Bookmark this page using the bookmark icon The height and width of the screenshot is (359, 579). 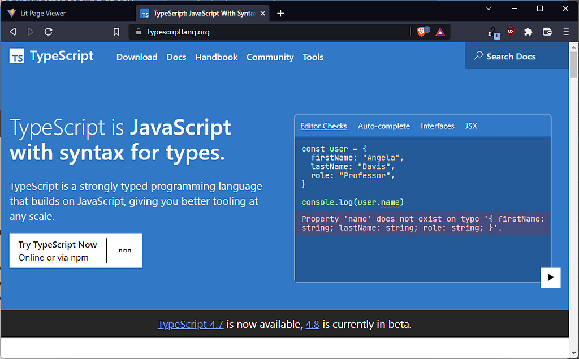click(116, 32)
